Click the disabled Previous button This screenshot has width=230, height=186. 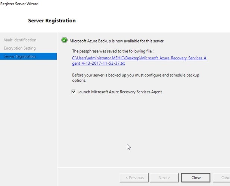[x=134, y=178]
